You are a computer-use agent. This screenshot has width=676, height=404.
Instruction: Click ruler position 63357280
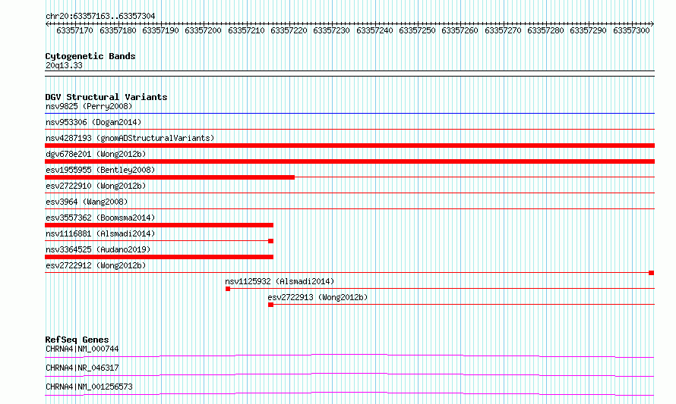(545, 30)
